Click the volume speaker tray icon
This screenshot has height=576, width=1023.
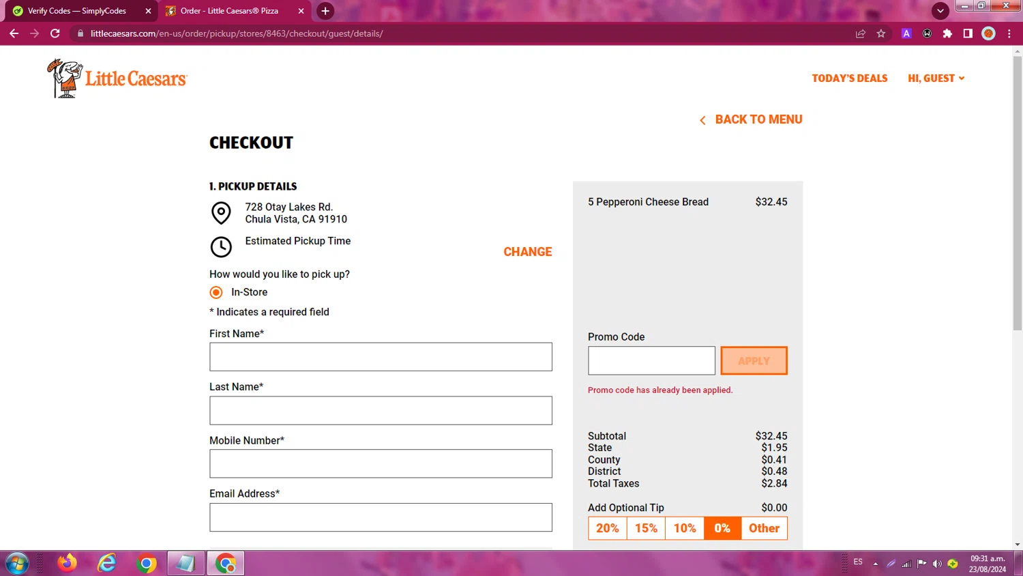point(937,564)
